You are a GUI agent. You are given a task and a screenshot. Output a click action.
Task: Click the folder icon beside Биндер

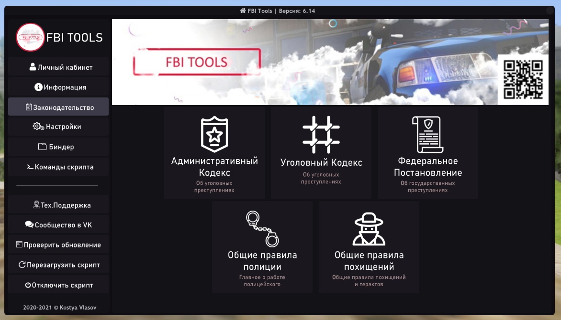click(43, 147)
